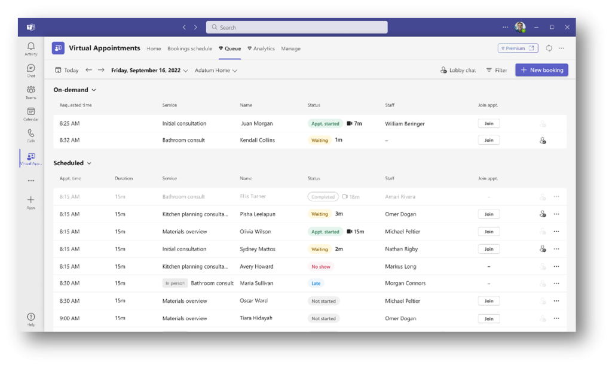This screenshot has height=368, width=612.
Task: Join Pisha Leelapun's appointment
Action: coord(489,214)
